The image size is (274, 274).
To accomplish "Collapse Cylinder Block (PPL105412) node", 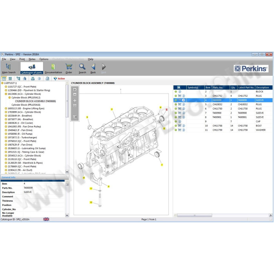I will (x=10, y=98).
